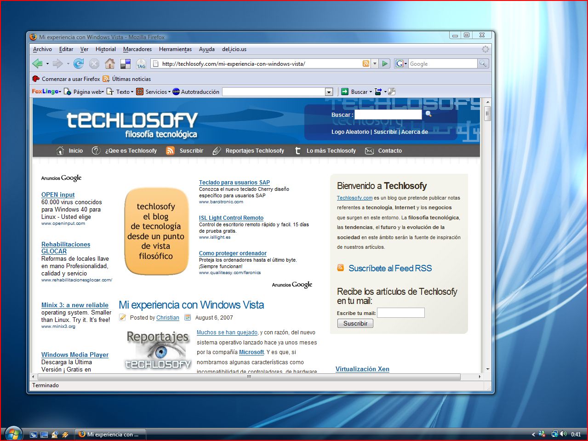Click the orange RSS icon beside Suscríbete

pos(341,268)
